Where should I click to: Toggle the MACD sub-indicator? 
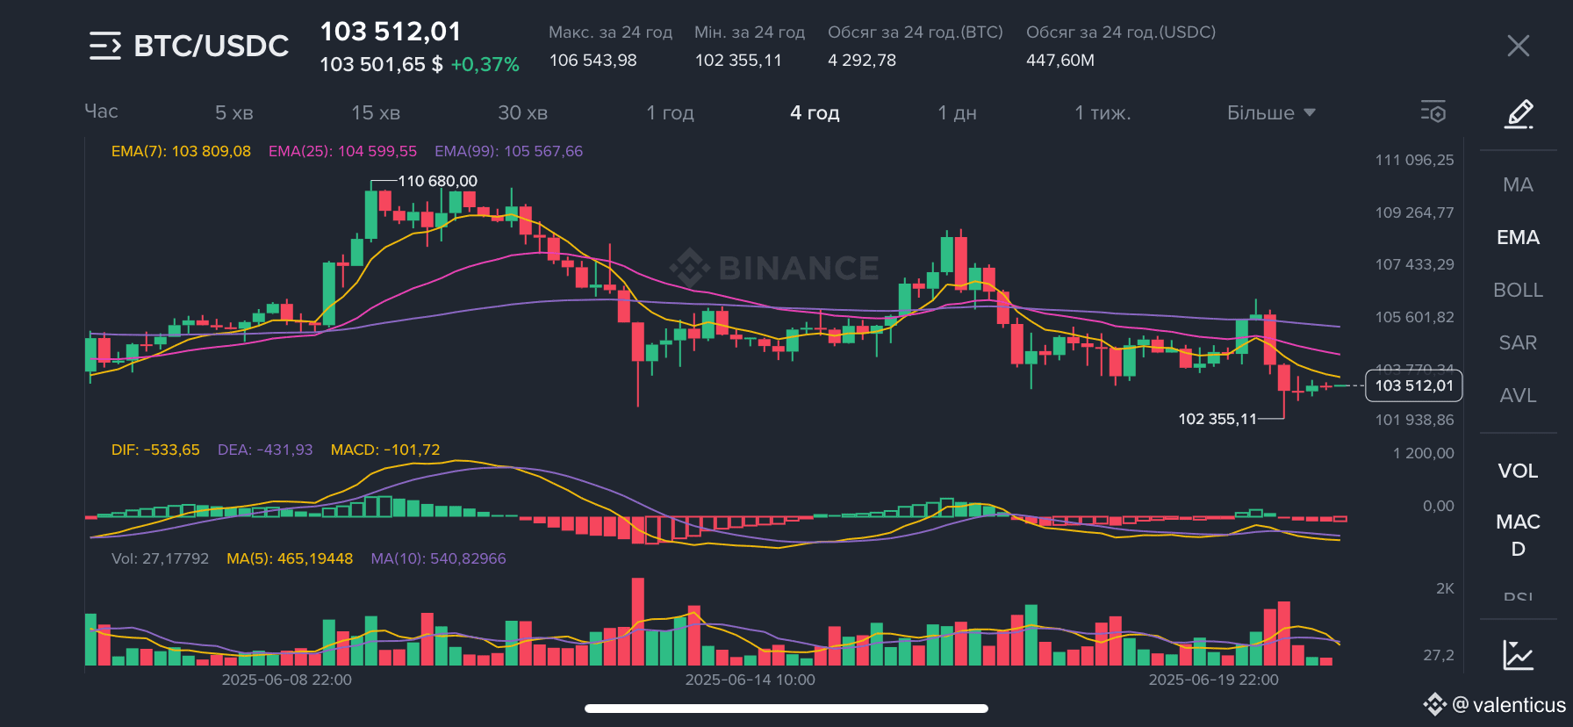(1518, 535)
